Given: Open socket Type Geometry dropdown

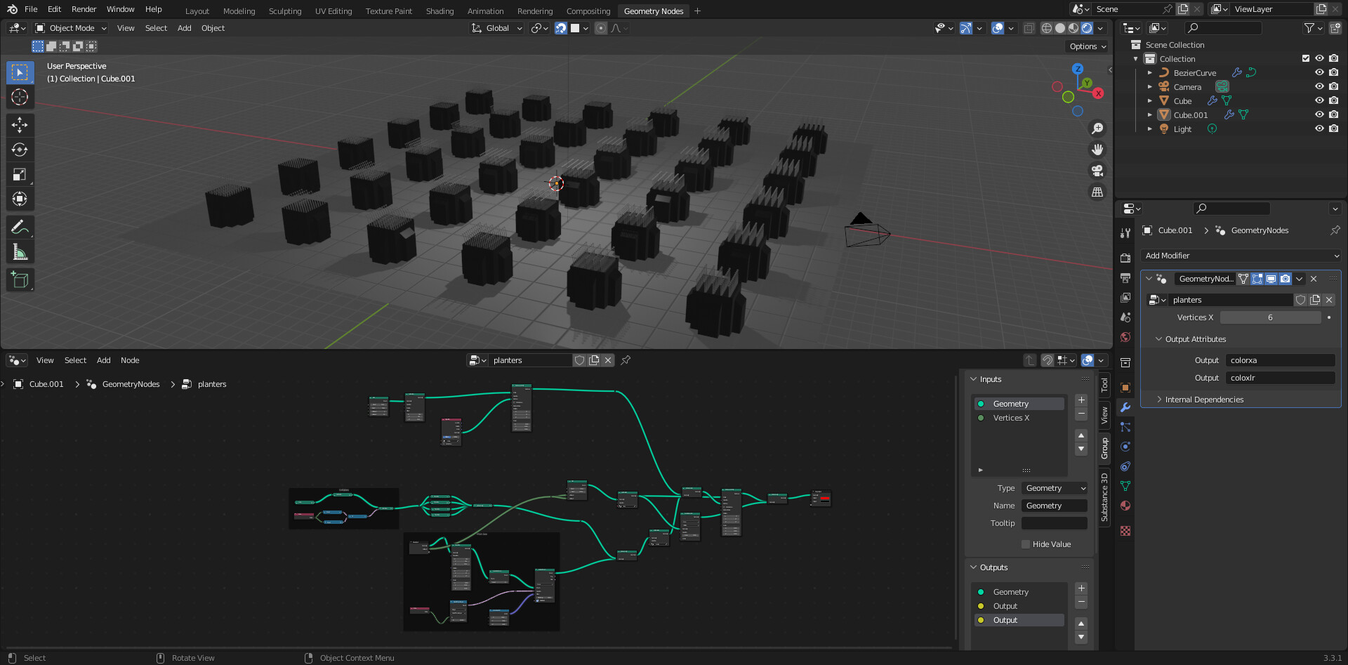Looking at the screenshot, I should (1055, 488).
